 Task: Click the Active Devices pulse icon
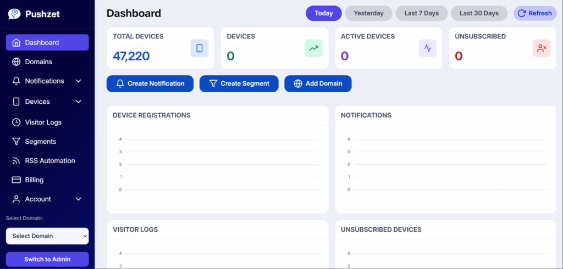(428, 48)
